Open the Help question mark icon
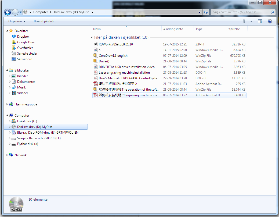279x217 pixels. [270, 21]
